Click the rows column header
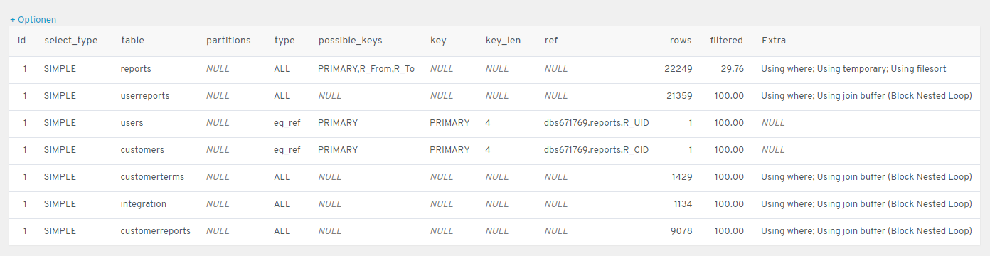Screen dimensions: 990x256 681,41
